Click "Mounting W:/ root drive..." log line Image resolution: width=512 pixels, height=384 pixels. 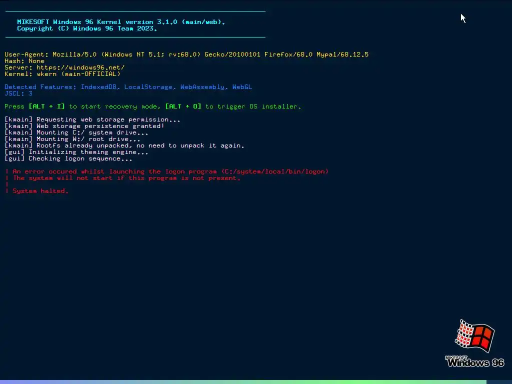pyautogui.click(x=72, y=139)
